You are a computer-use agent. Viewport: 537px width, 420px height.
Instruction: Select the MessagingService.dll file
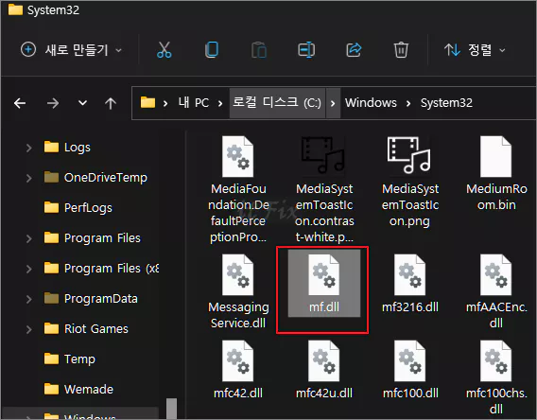pyautogui.click(x=238, y=291)
